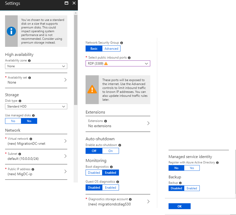Open Public IP address MigDC-ip row
Image resolution: width=236 pixels, height=215 pixels.
(36, 172)
